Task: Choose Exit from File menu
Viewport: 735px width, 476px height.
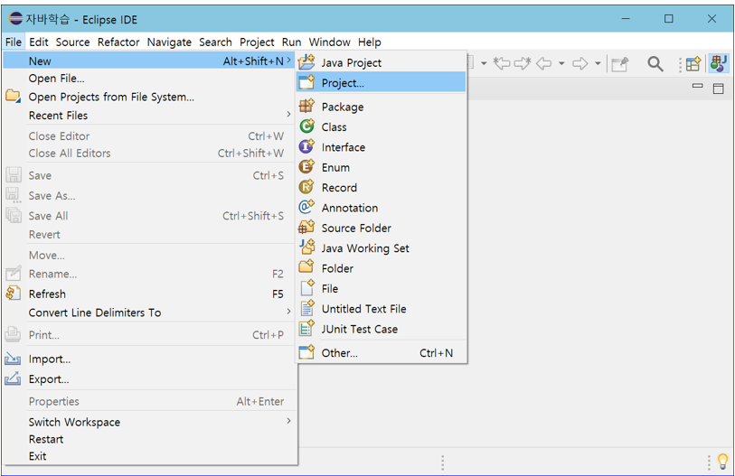Action: coord(149,456)
